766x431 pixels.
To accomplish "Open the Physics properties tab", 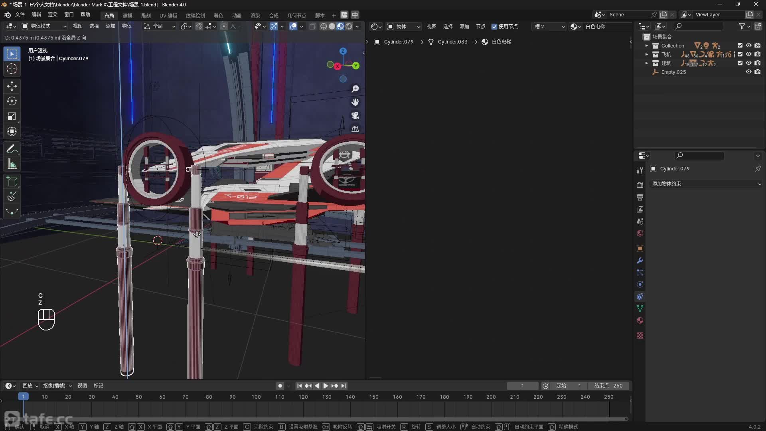I will [x=640, y=284].
